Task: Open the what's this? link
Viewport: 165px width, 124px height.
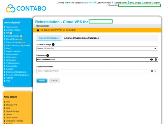Action: tap(88, 3)
